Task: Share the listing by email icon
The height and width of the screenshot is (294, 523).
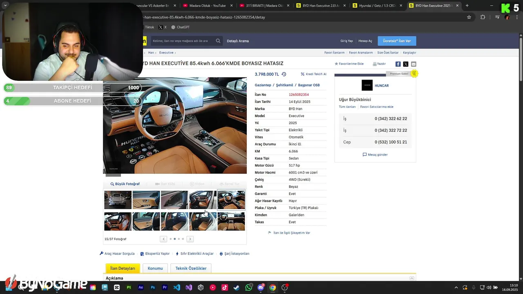Action: click(x=413, y=64)
